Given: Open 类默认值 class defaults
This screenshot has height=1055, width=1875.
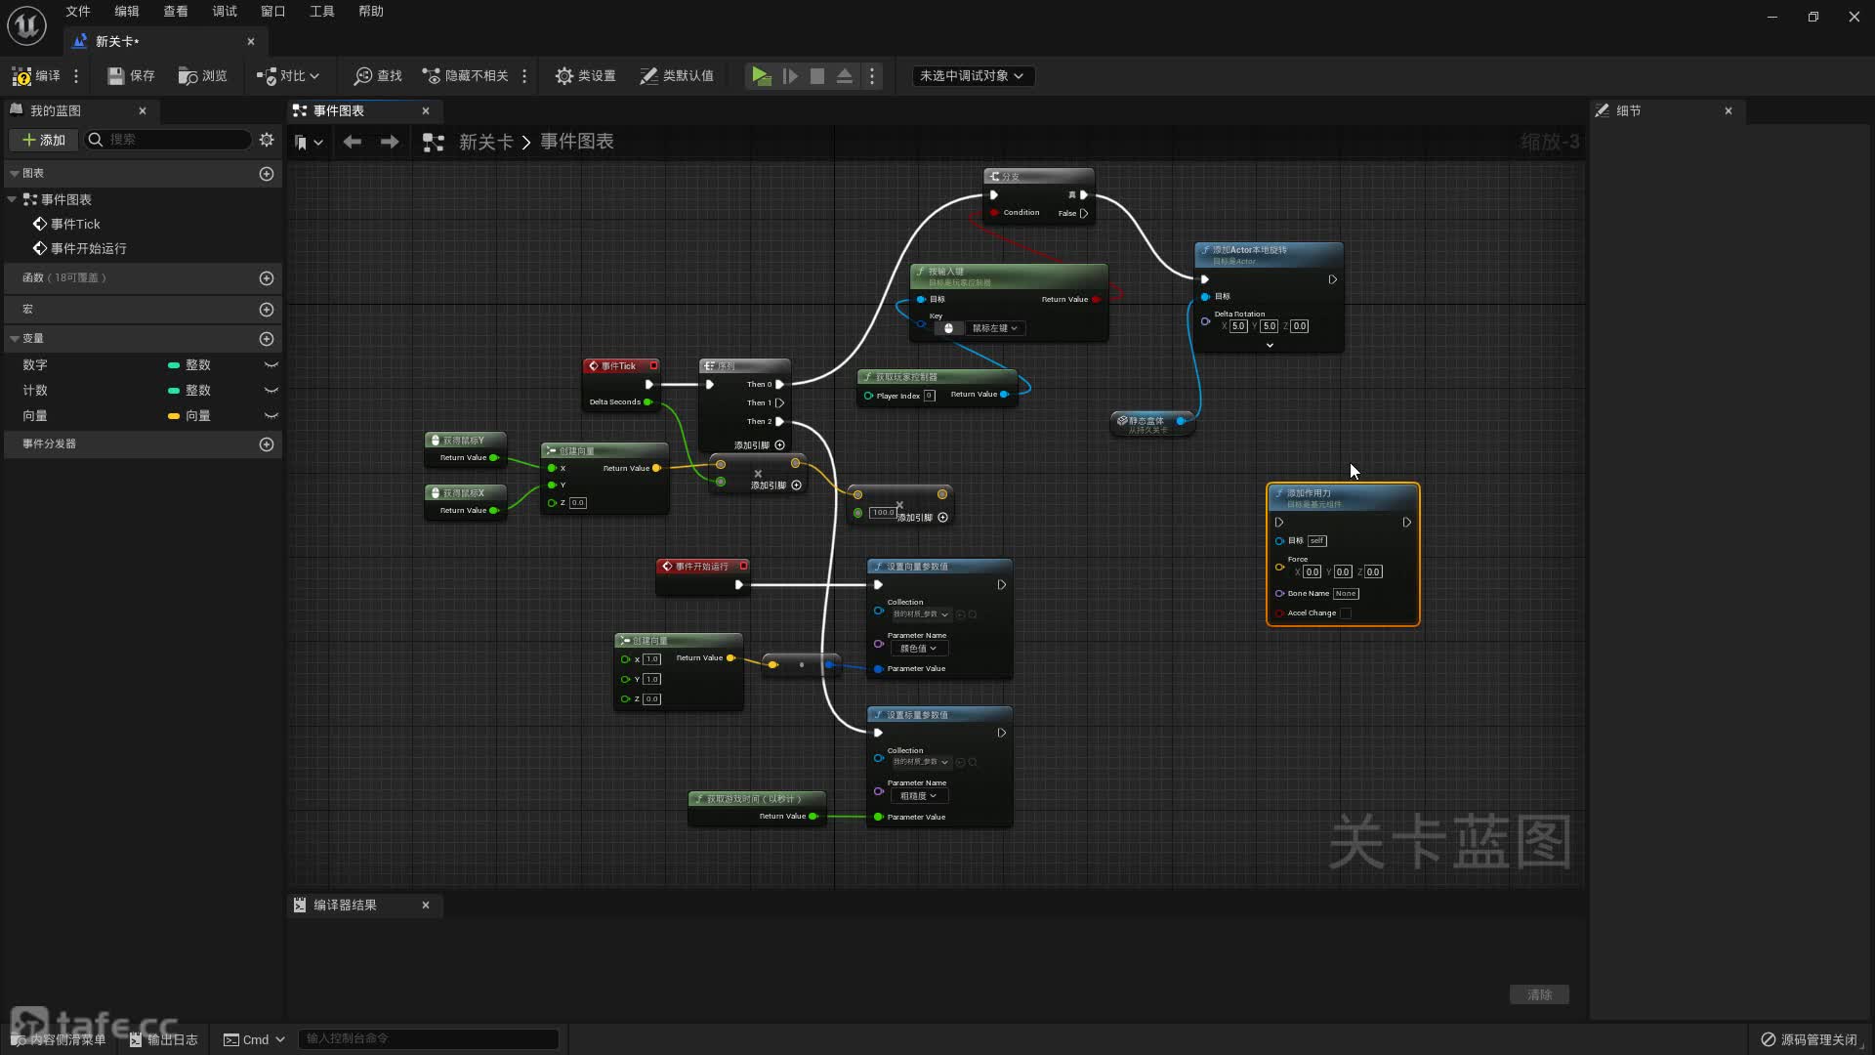Looking at the screenshot, I should (x=677, y=75).
